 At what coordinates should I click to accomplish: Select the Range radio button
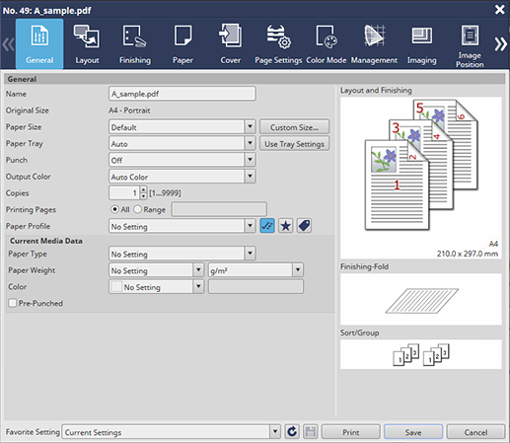(138, 209)
